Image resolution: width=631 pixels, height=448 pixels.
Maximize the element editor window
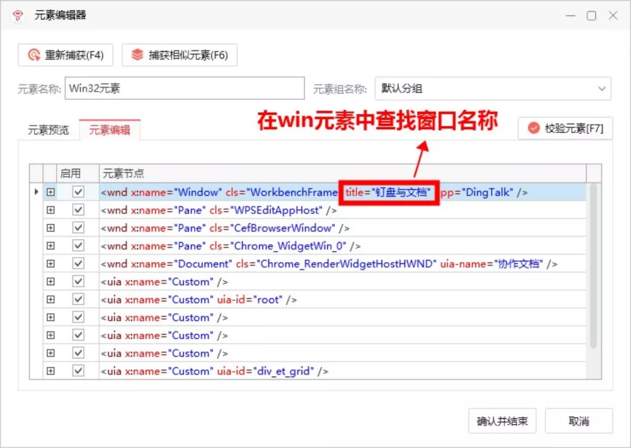pos(591,16)
